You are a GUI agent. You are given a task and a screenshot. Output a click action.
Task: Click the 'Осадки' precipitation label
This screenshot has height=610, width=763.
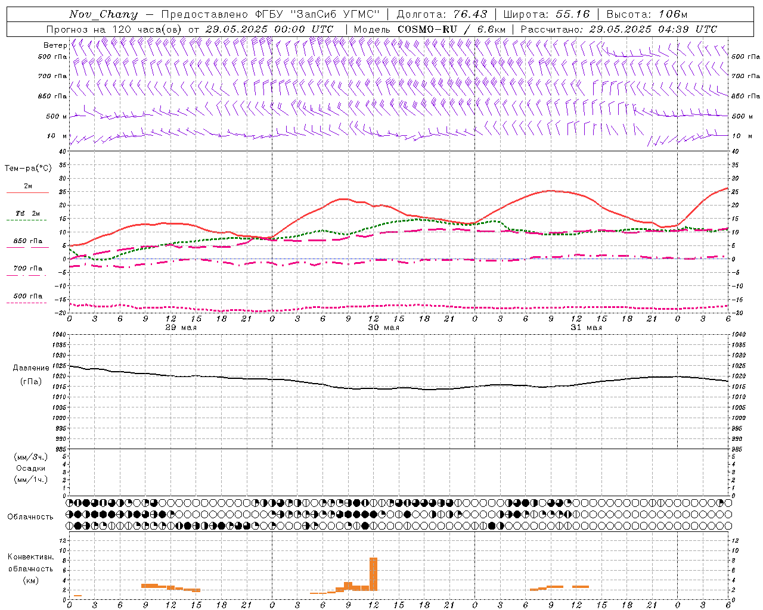click(30, 468)
